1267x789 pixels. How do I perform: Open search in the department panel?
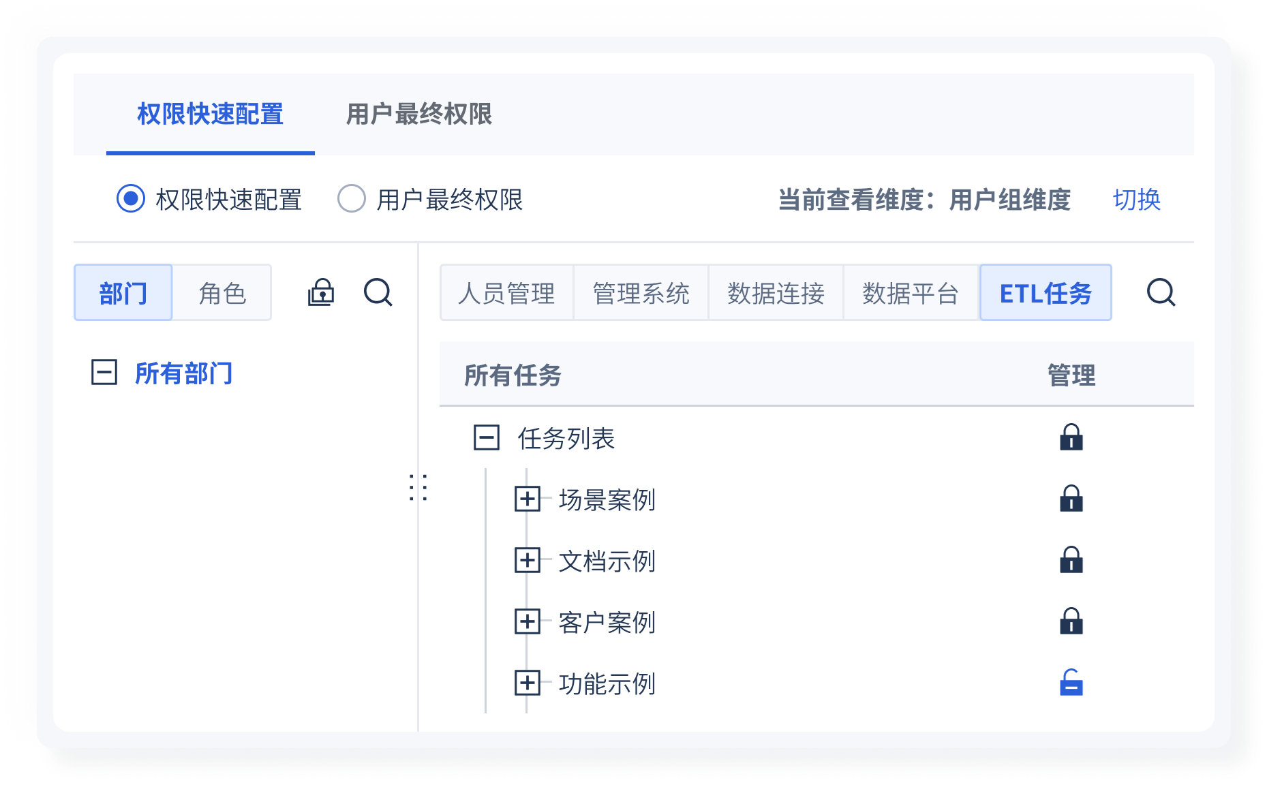378,292
